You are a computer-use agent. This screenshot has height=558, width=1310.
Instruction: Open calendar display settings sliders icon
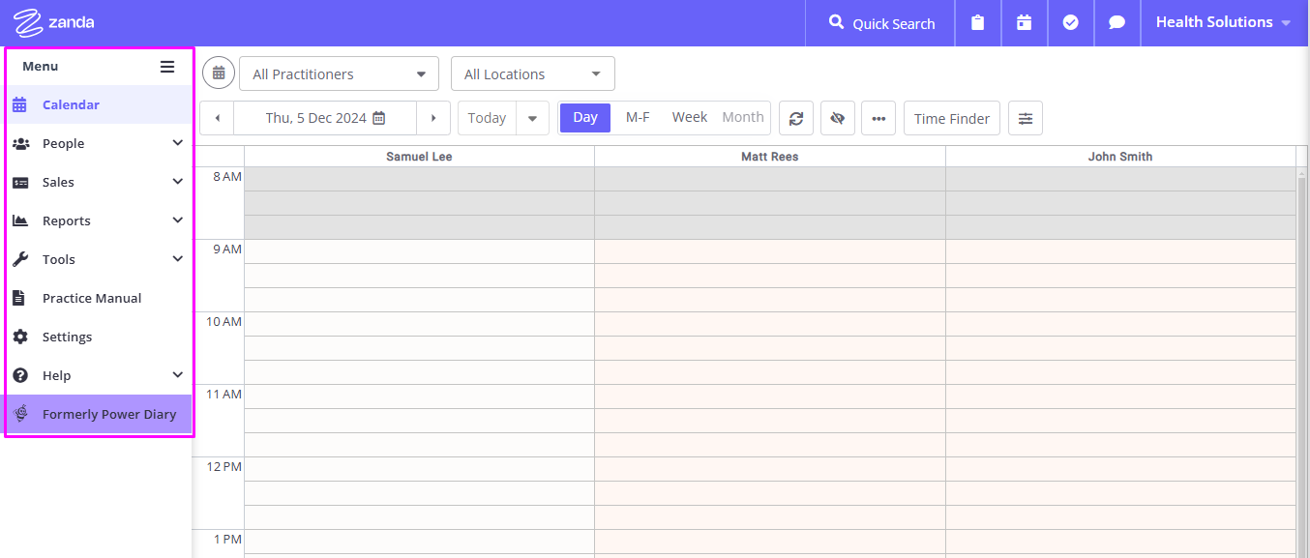tap(1026, 118)
